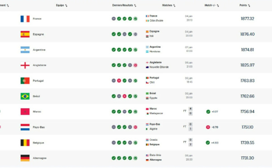The width and height of the screenshot is (272, 168).
Task: Click Portugal's red loss result icon
Action: coord(119,81)
